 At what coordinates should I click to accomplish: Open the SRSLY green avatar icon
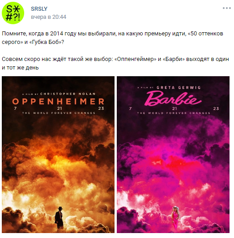coord(13,13)
